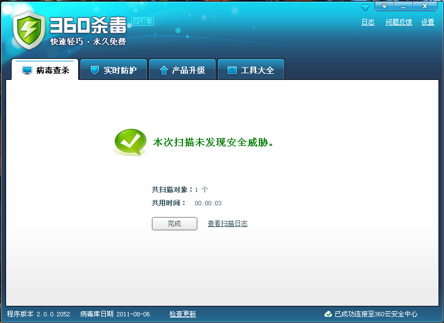Click the 360 shield logo icon
Image resolution: width=444 pixels, height=323 pixels.
pyautogui.click(x=29, y=31)
